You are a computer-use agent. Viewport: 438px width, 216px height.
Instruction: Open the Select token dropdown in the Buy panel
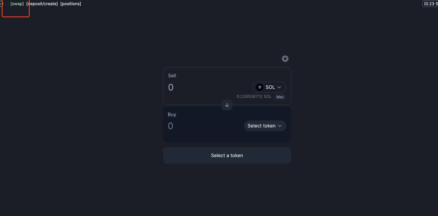tap(265, 126)
